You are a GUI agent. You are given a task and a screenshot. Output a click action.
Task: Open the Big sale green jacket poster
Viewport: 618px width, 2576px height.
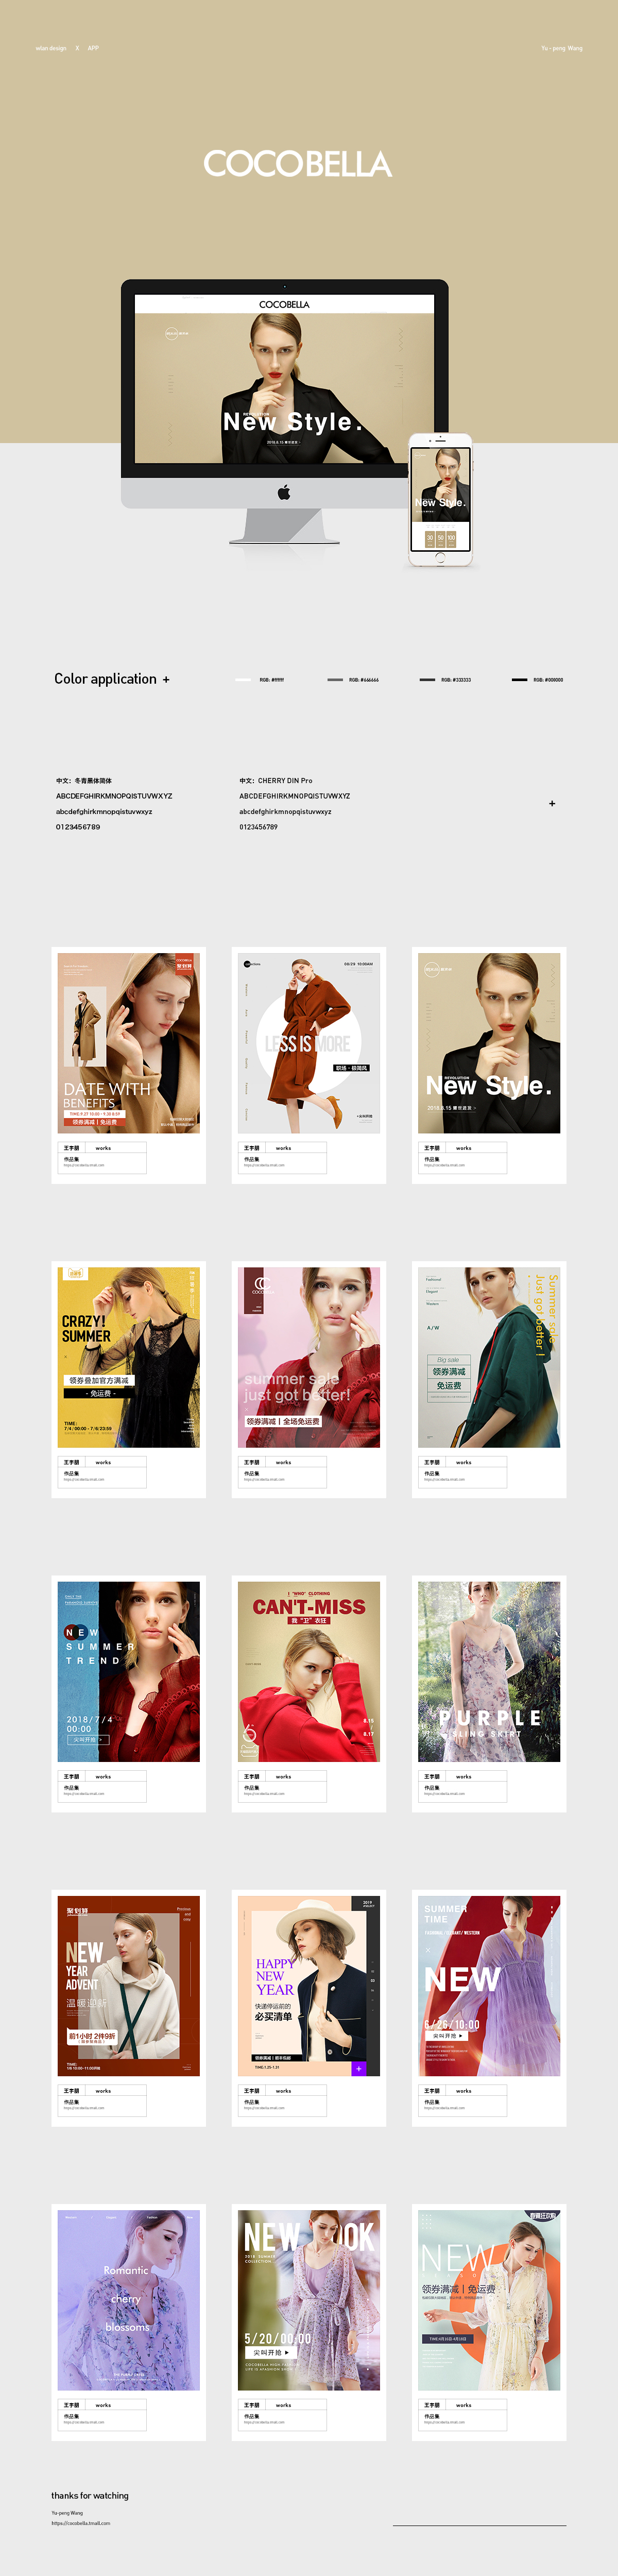tap(489, 1357)
